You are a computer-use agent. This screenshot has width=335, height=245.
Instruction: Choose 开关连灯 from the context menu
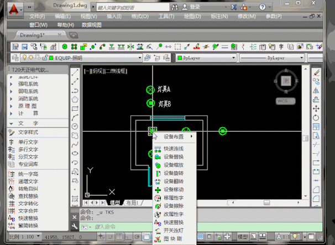174,231
